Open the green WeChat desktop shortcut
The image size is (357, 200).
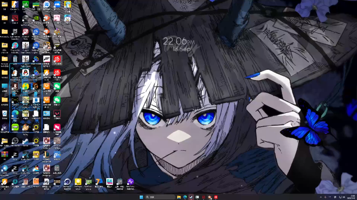57,87
